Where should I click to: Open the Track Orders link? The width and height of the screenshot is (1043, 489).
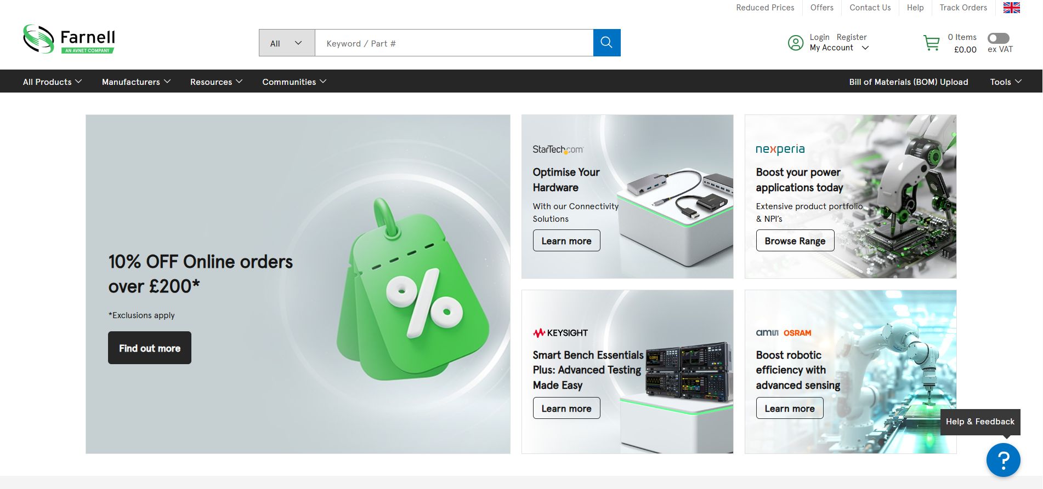click(x=963, y=8)
